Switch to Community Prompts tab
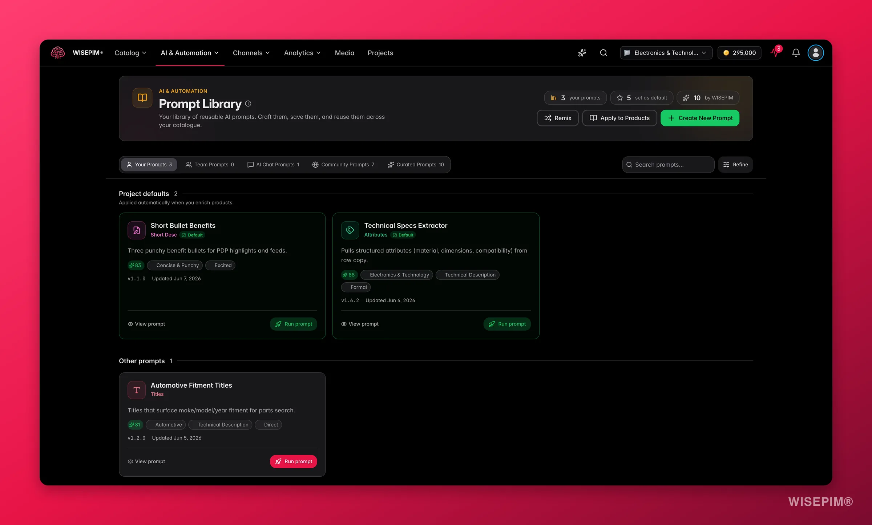Image resolution: width=872 pixels, height=525 pixels. [343, 165]
